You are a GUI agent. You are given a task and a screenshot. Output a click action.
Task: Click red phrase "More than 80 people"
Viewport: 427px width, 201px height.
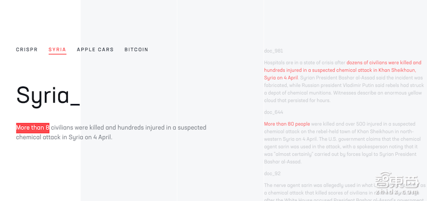tap(287, 124)
